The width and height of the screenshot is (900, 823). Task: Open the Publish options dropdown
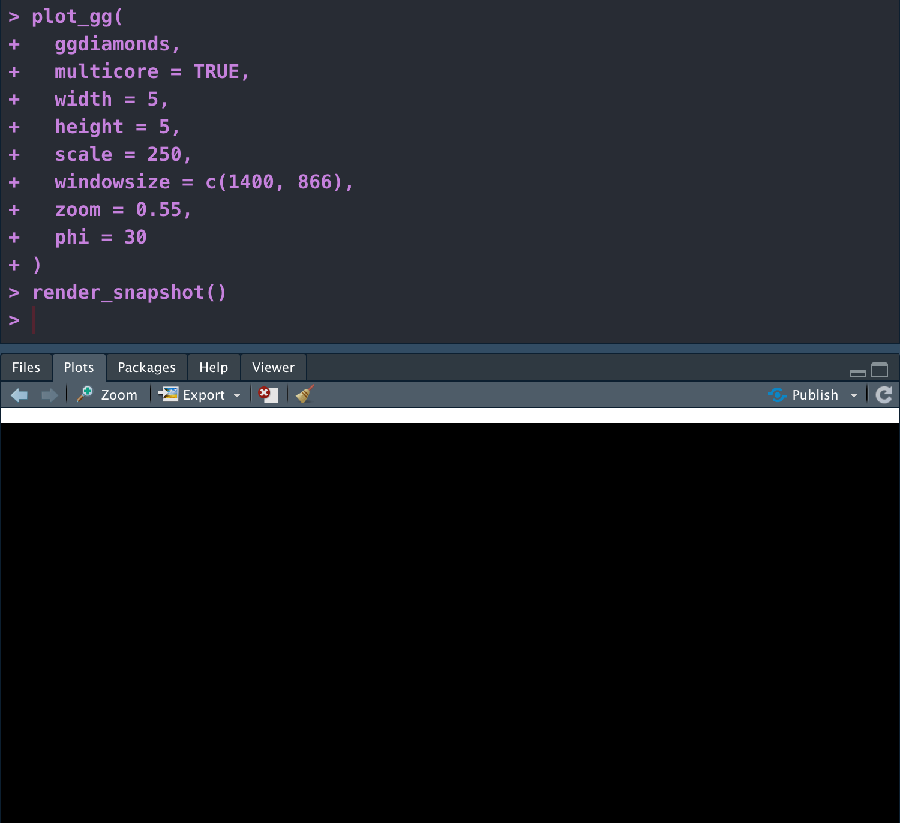click(x=854, y=394)
